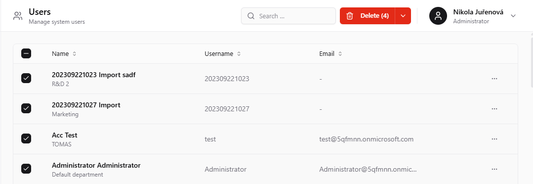
Task: Click the TOMAS department label
Action: pos(62,144)
